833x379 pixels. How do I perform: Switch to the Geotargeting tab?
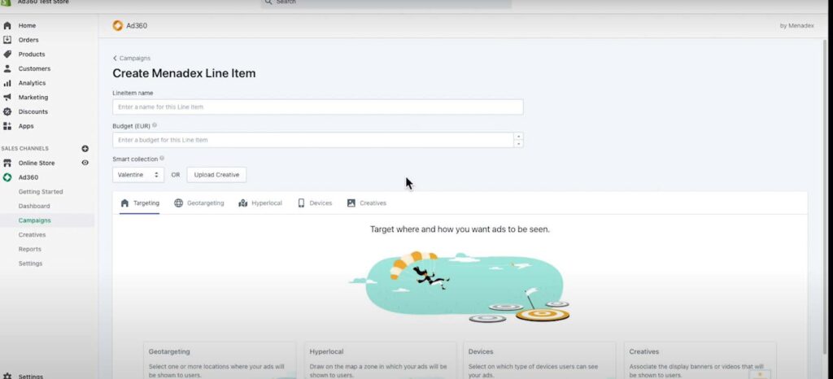point(199,203)
